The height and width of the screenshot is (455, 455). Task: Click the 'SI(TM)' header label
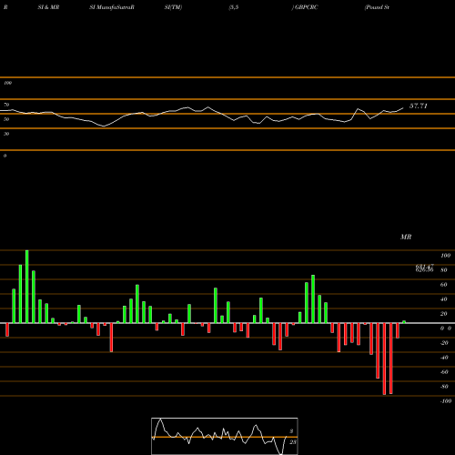click(173, 7)
